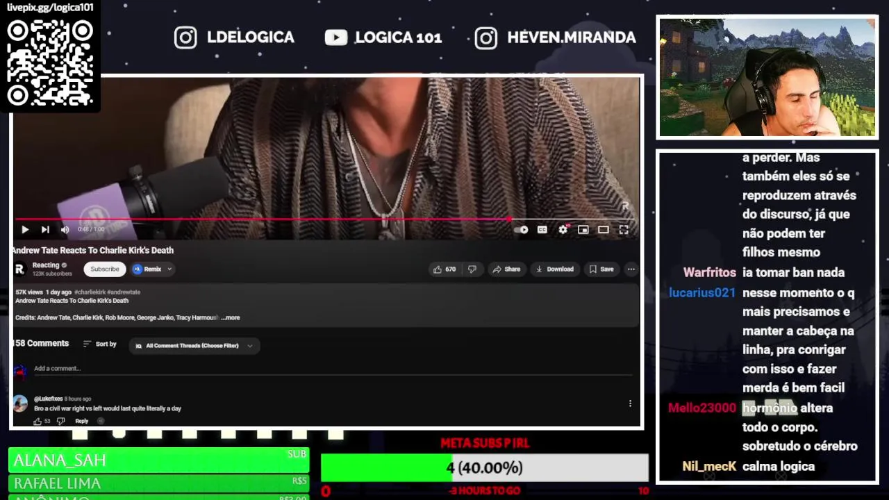Click the LOGICA 101 channel text
The width and height of the screenshot is (889, 500).
399,37
